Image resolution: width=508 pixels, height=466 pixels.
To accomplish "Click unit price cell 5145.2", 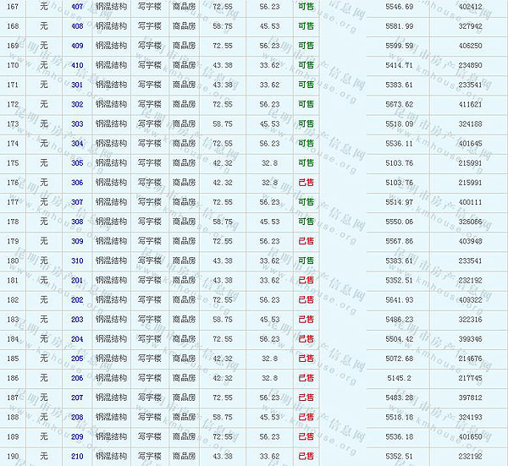I will (399, 378).
